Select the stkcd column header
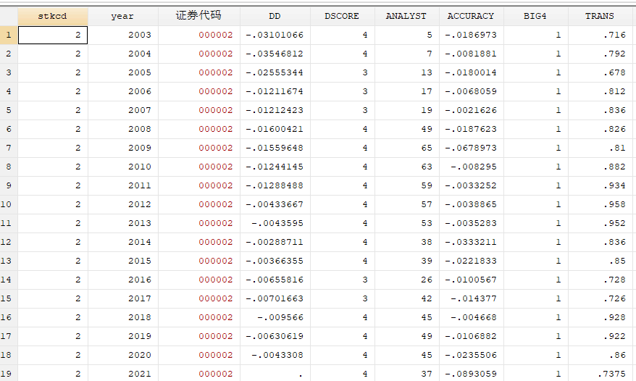Image resolution: width=636 pixels, height=381 pixels. [x=52, y=16]
